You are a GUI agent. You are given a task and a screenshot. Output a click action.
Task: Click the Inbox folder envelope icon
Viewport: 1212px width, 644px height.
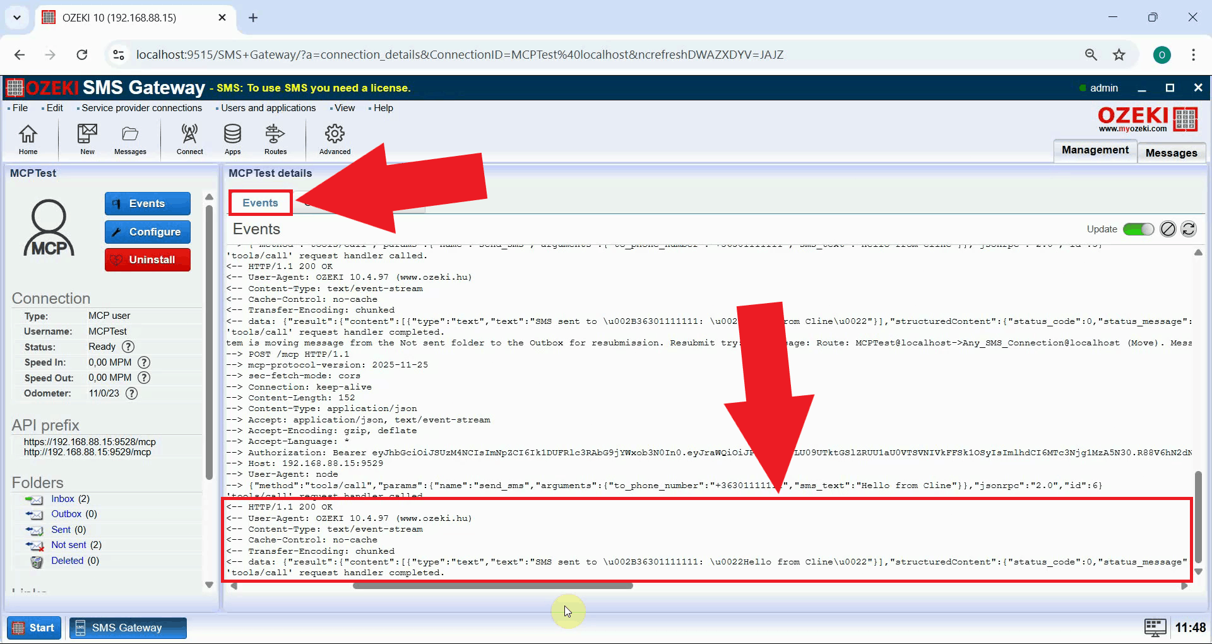coord(34,499)
